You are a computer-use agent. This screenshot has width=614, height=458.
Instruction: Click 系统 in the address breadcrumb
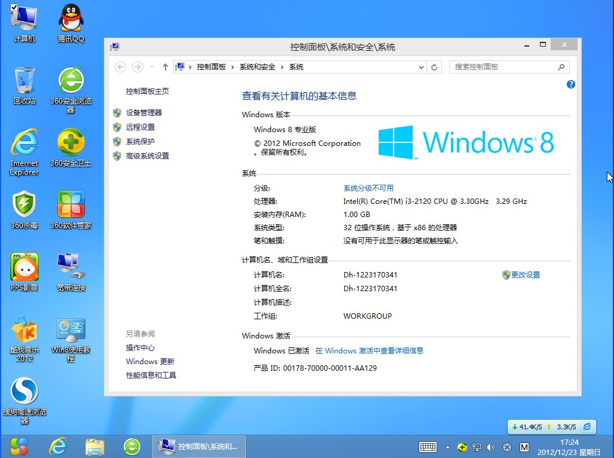tap(296, 67)
